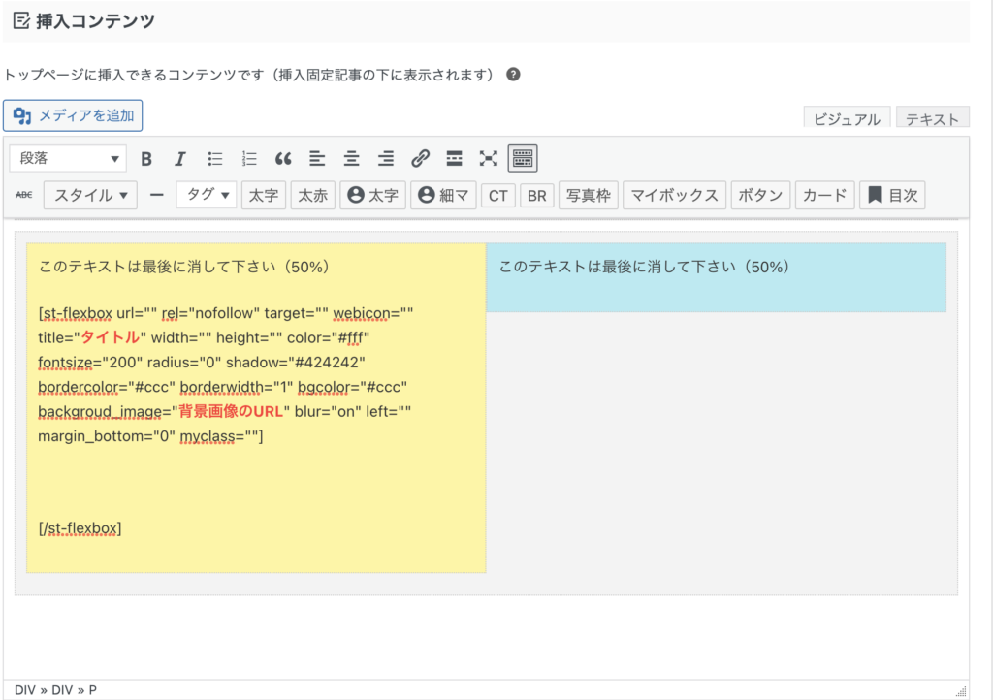Insert a horizontal line

pyautogui.click(x=156, y=195)
